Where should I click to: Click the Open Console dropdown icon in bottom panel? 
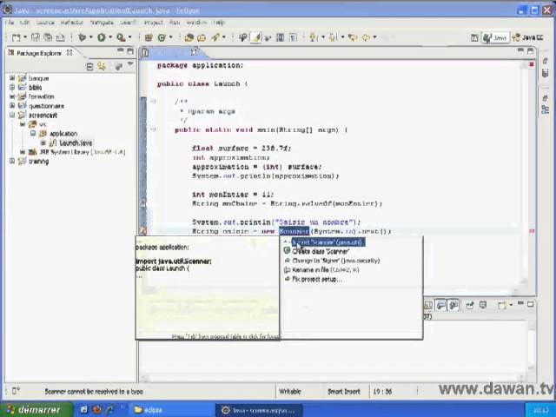click(x=502, y=305)
